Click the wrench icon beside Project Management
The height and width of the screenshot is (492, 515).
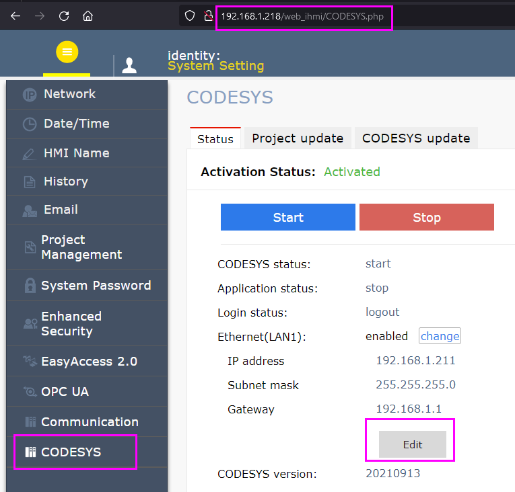(30, 247)
